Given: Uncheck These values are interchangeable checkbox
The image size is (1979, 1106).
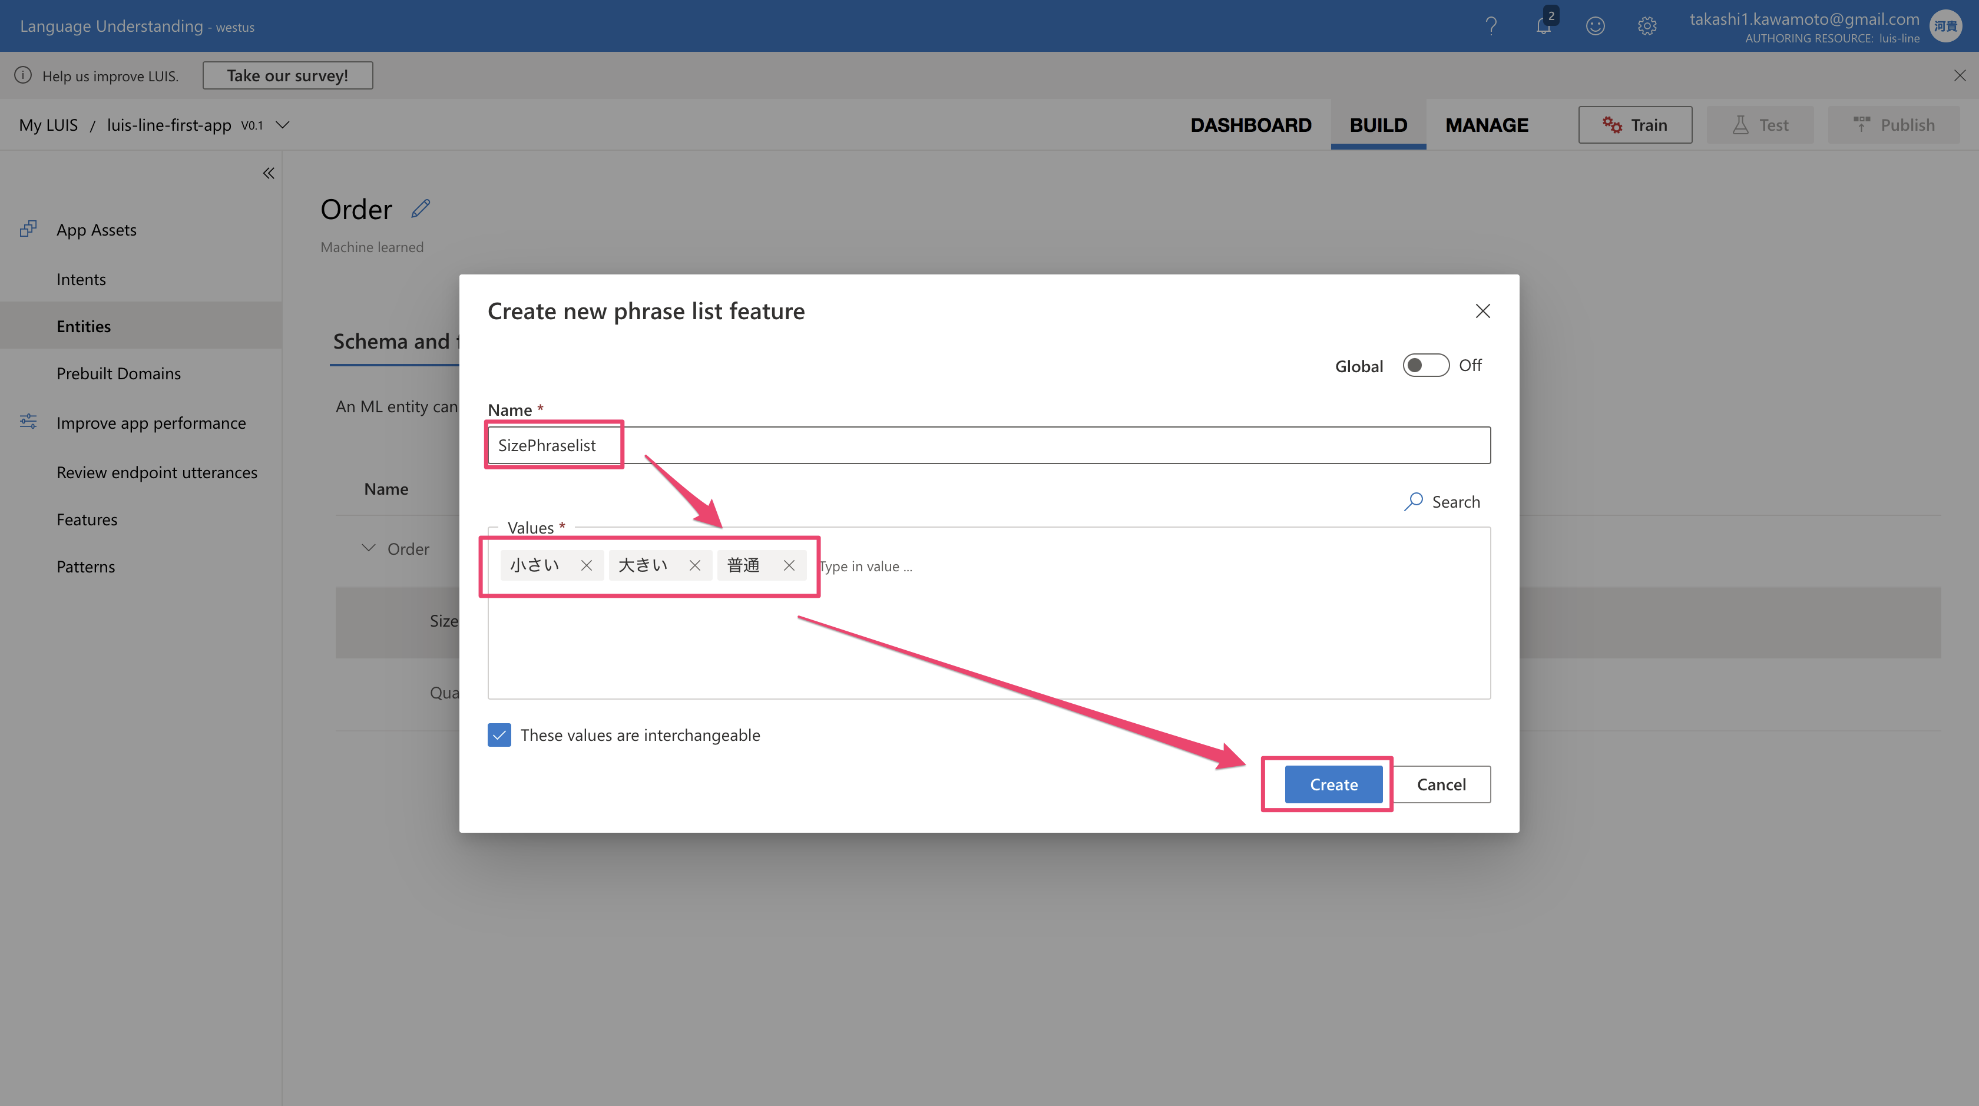Looking at the screenshot, I should pos(499,735).
